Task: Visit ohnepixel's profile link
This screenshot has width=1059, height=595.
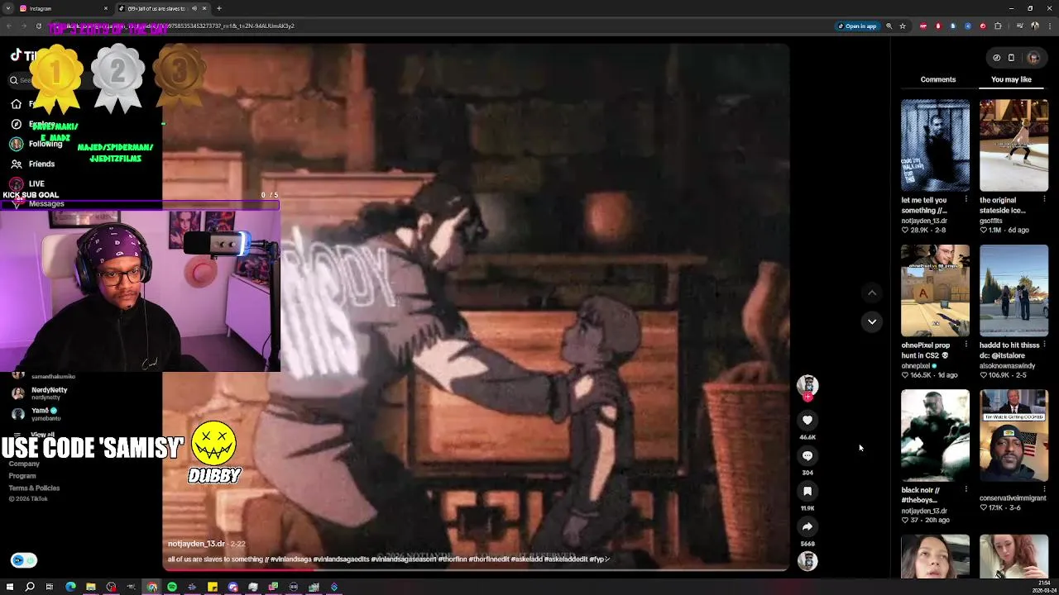Action: (916, 365)
